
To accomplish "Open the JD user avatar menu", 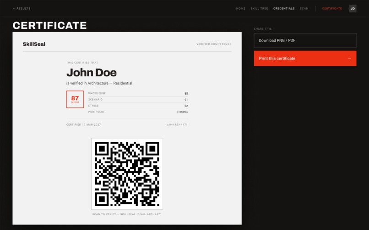I will click(x=353, y=9).
